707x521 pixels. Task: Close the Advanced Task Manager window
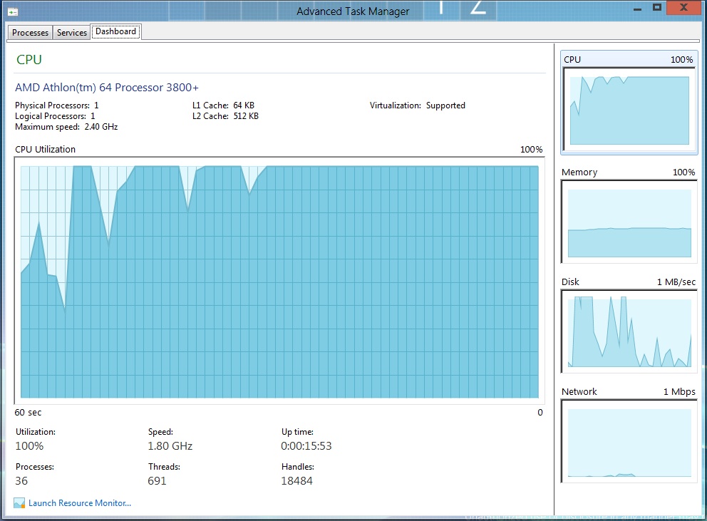coord(683,7)
